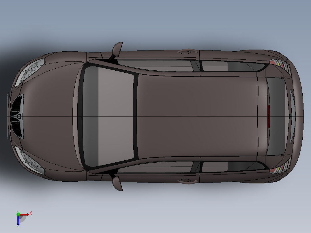Select the roof antenna mount near the rear
This screenshot has height=233, width=311.
tap(188, 52)
